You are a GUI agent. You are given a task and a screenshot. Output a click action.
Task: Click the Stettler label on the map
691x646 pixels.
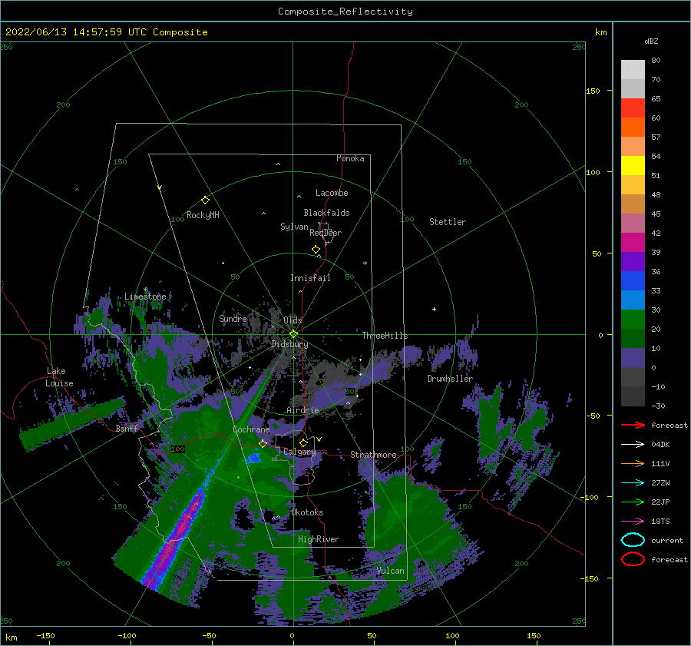tap(448, 222)
